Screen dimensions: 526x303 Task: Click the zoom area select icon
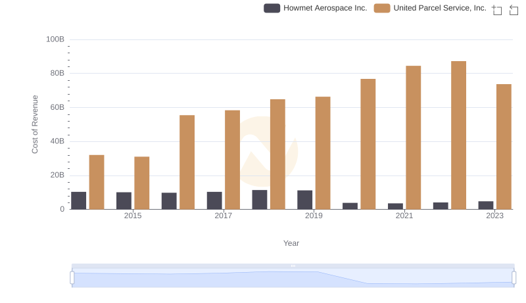(497, 10)
